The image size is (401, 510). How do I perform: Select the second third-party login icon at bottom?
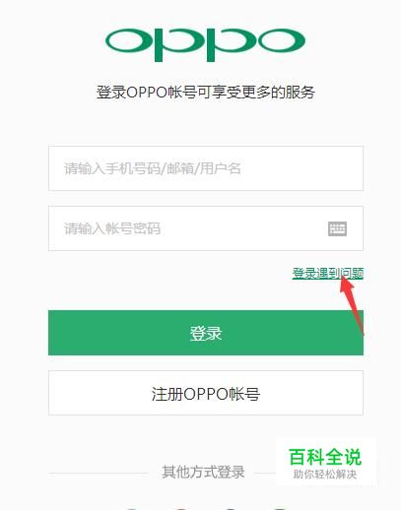click(x=181, y=508)
